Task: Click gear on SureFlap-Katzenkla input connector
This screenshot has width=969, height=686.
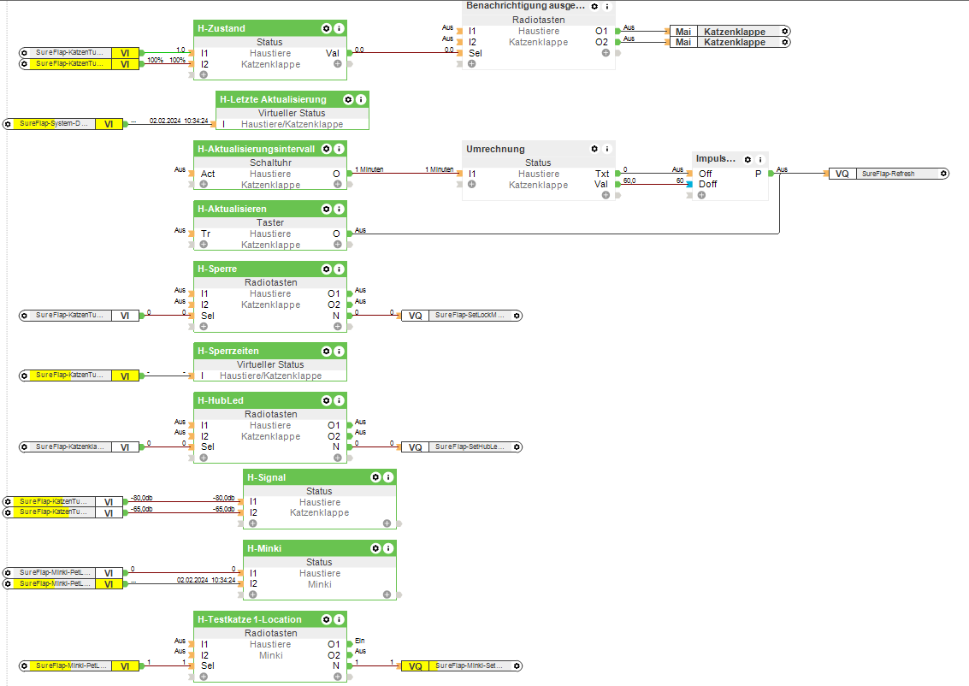Action: coord(24,446)
